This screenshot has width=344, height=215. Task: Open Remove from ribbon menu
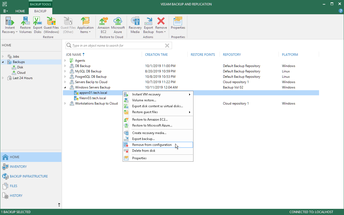161,25
